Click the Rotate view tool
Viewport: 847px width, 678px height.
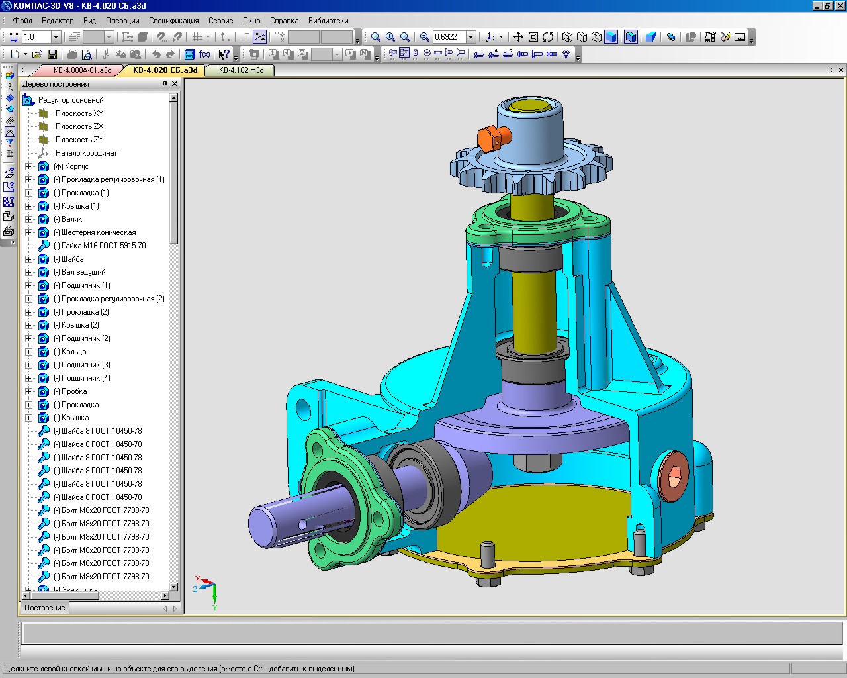pyautogui.click(x=548, y=37)
